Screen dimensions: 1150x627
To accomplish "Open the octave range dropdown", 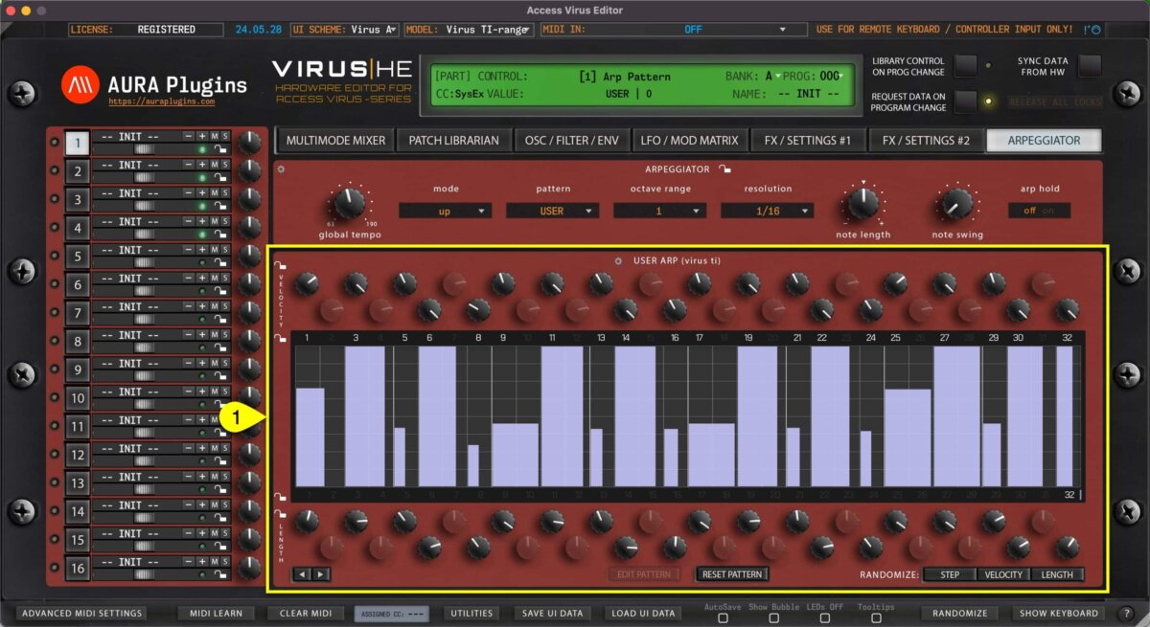I will click(x=660, y=211).
